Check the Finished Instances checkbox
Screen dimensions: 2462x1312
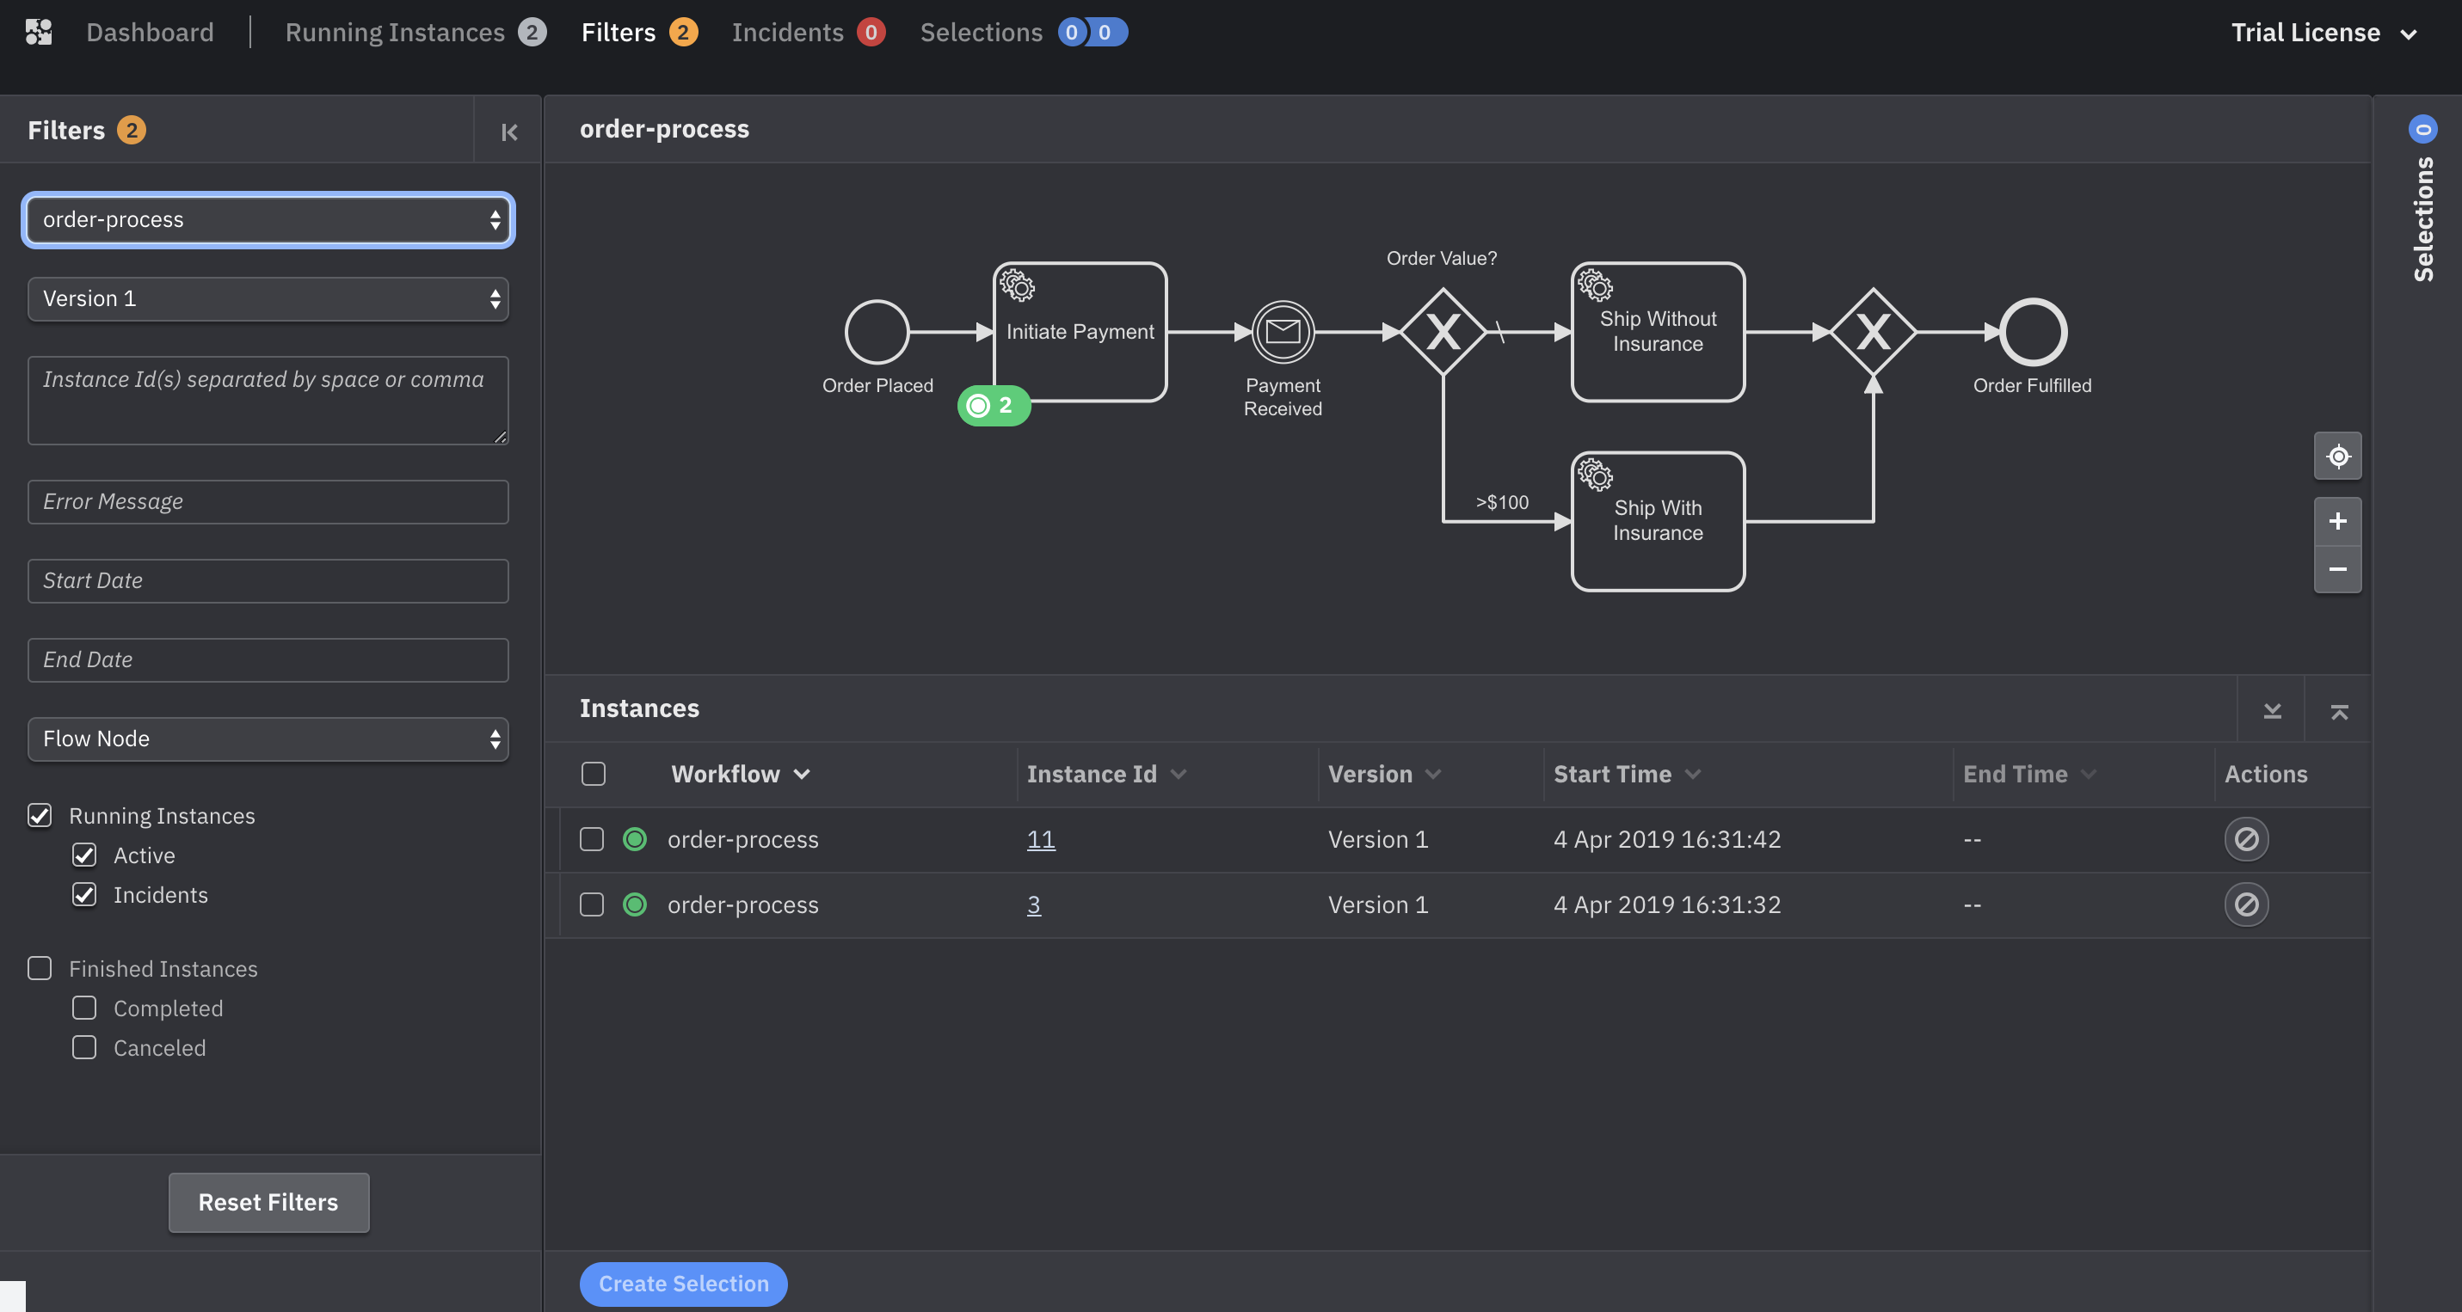point(40,967)
